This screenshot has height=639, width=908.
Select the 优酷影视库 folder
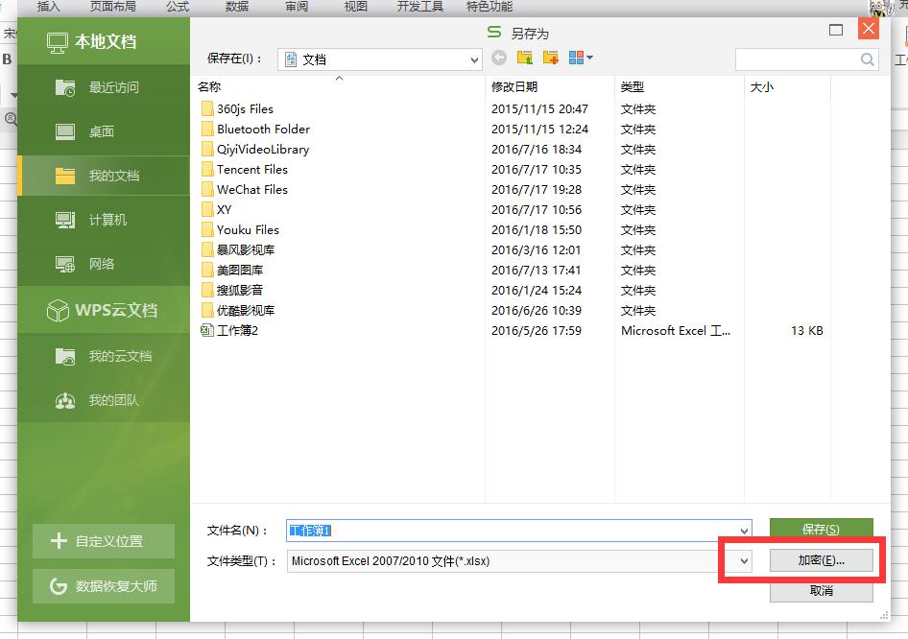pos(238,310)
